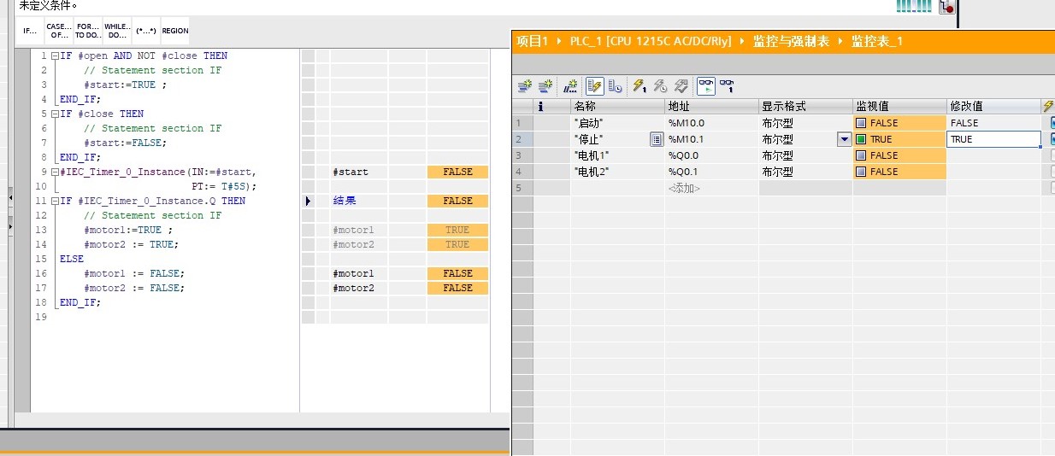Screen dimensions: 1055x456
Task: Click the show all modify columns icon
Action: click(x=594, y=85)
